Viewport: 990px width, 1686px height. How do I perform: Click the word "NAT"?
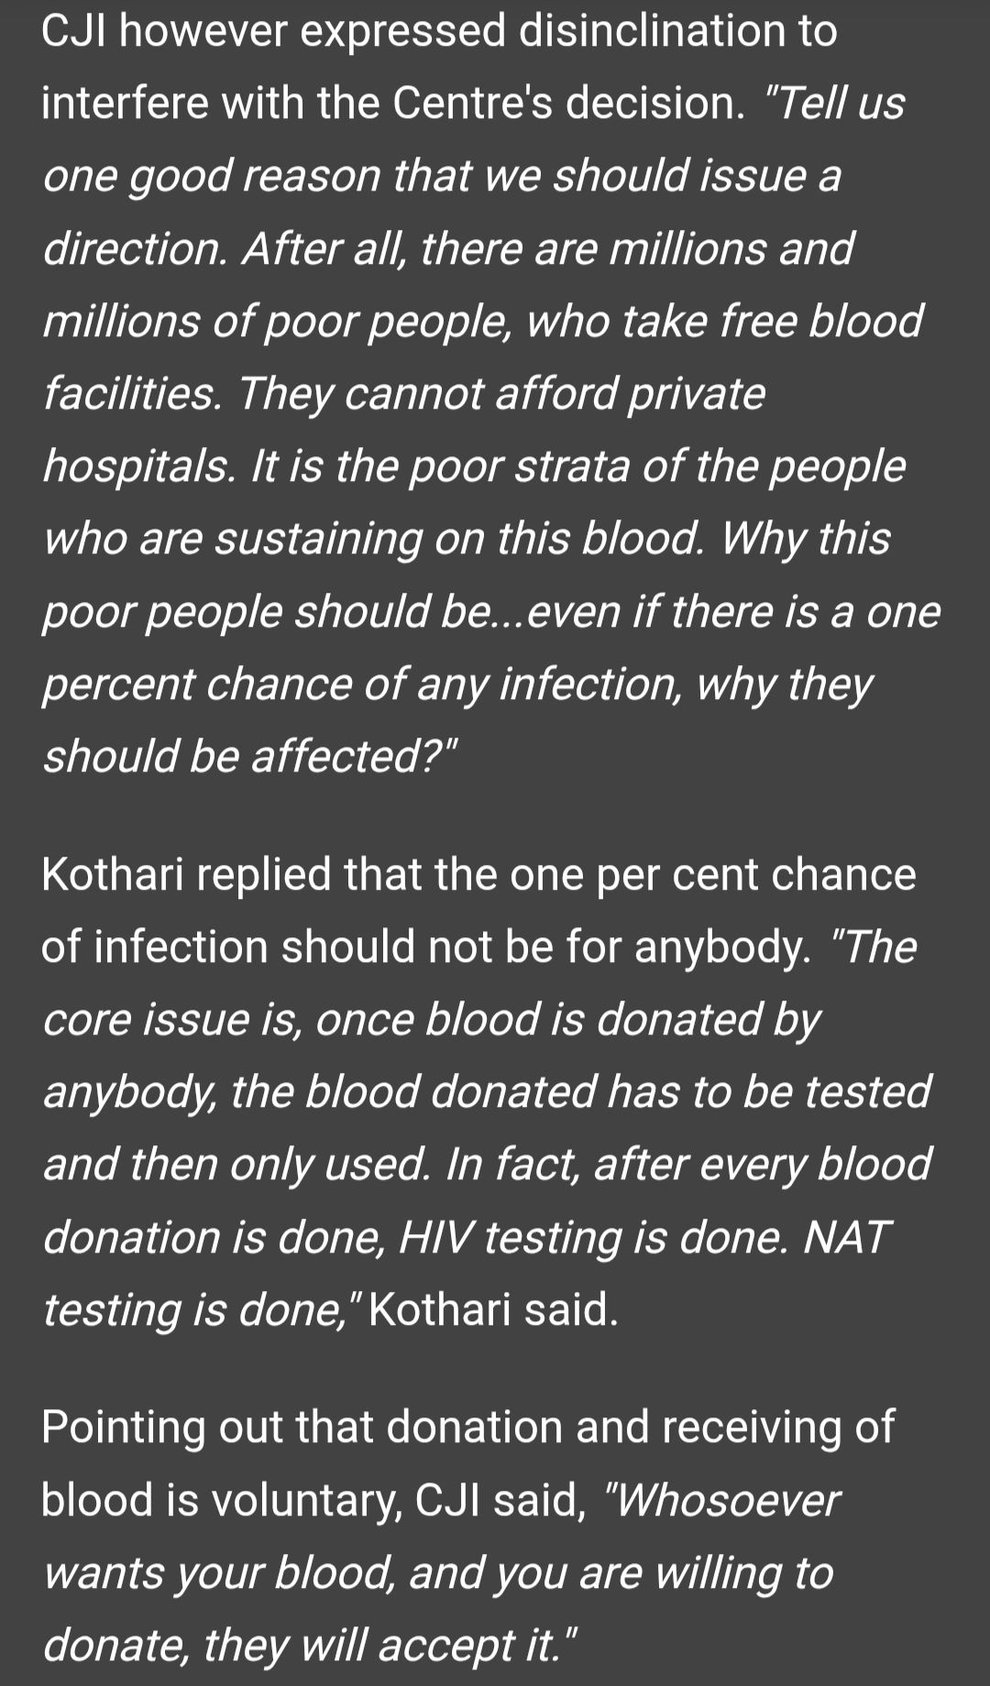coord(845,1238)
